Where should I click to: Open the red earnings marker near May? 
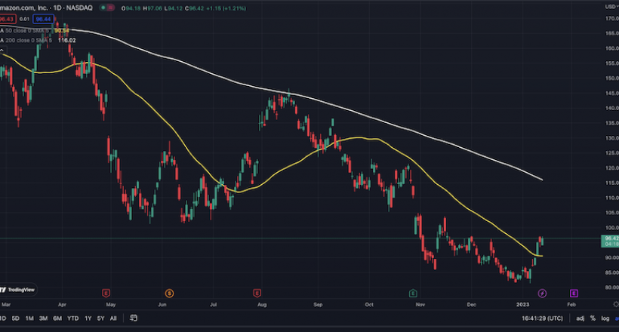tap(106, 293)
